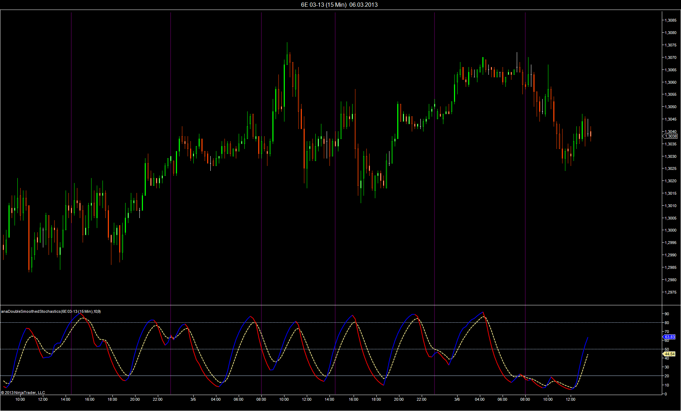Click the 1,3030 price axis label
This screenshot has height=411, width=681.
pyautogui.click(x=671, y=156)
